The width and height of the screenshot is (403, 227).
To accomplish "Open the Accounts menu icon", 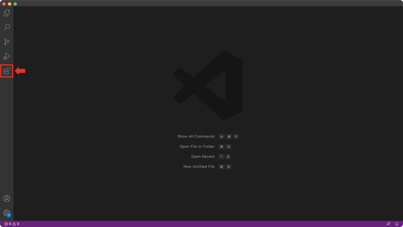I will coord(7,198).
